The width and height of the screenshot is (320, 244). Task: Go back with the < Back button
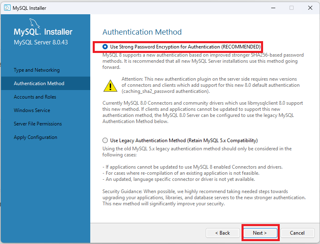point(223,233)
